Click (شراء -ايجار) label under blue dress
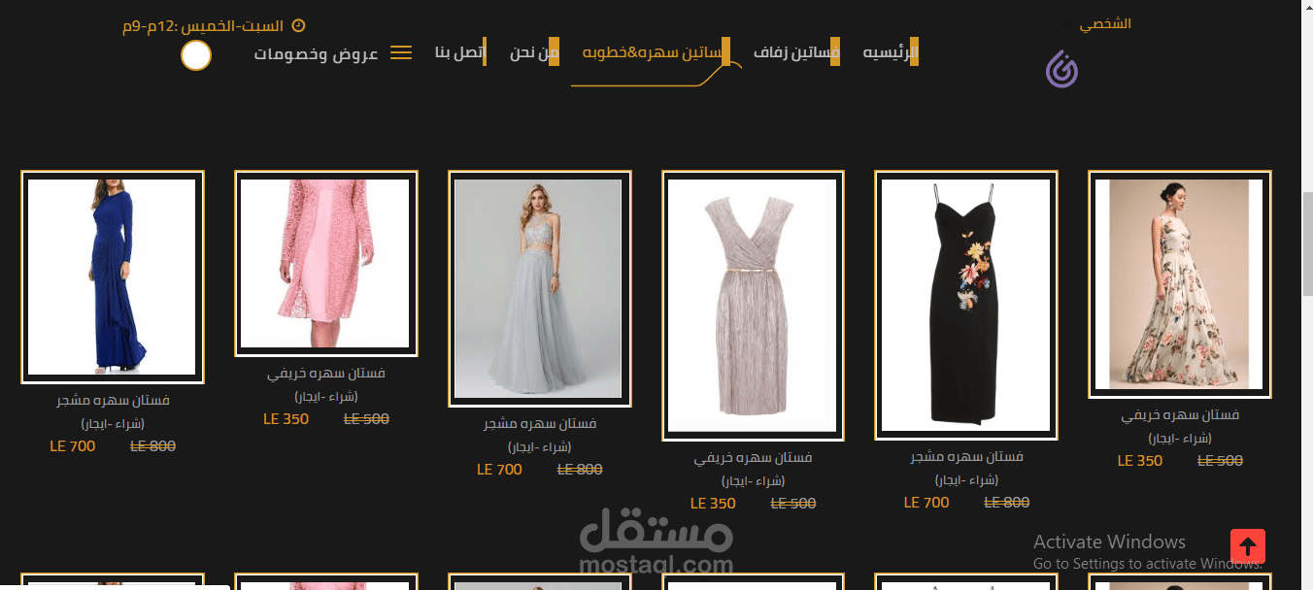 pos(113,423)
